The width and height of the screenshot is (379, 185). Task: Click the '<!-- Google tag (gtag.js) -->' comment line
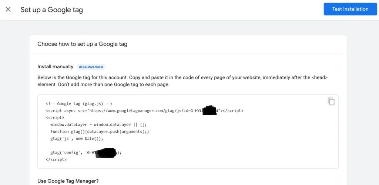coord(79,104)
